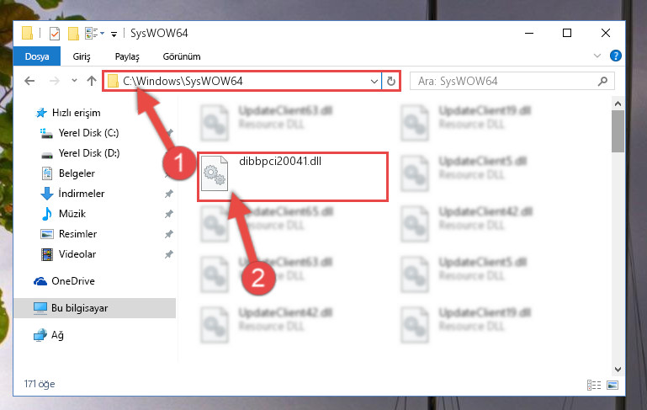Screen dimensions: 647x410
Task: Click the vertical scrollbar thumb
Action: point(618,131)
